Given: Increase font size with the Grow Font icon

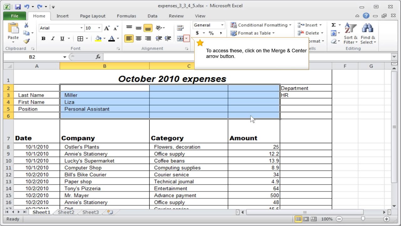Looking at the screenshot, I should tap(107, 28).
